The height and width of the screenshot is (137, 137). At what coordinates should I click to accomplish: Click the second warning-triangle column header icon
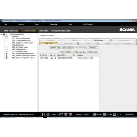(x=55, y=55)
